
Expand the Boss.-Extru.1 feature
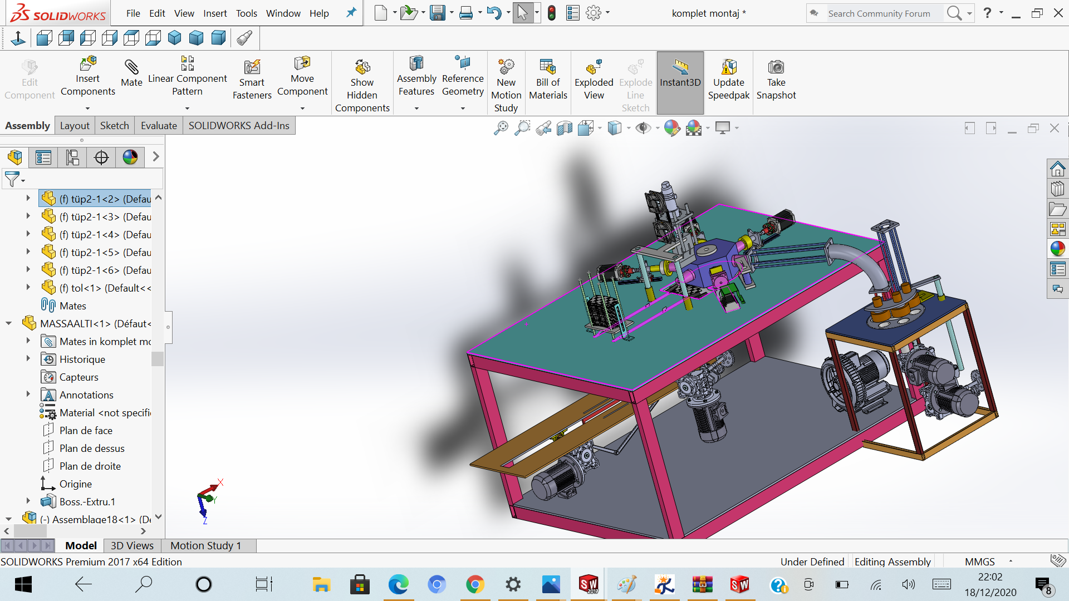click(28, 501)
